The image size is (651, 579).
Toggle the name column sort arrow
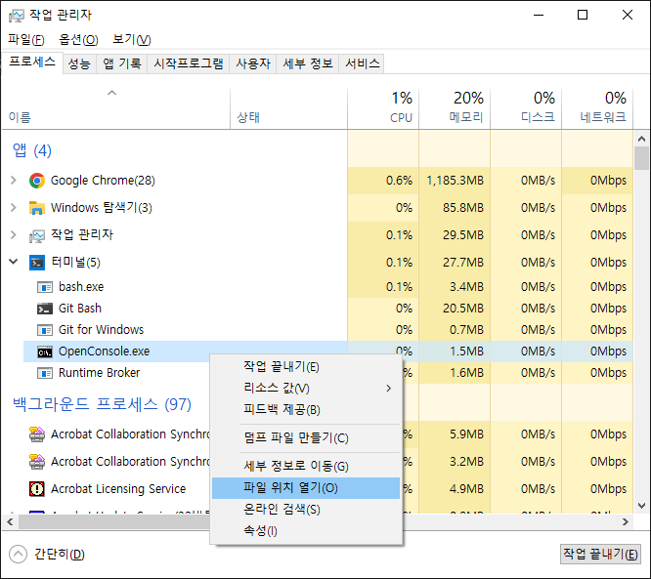click(111, 93)
